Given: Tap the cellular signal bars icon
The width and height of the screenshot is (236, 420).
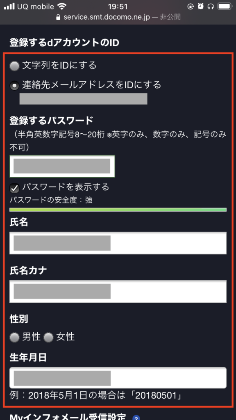Looking at the screenshot, I should coord(9,6).
